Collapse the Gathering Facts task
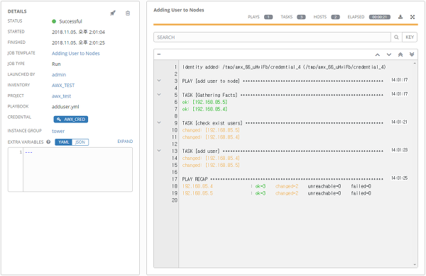 pos(159,95)
